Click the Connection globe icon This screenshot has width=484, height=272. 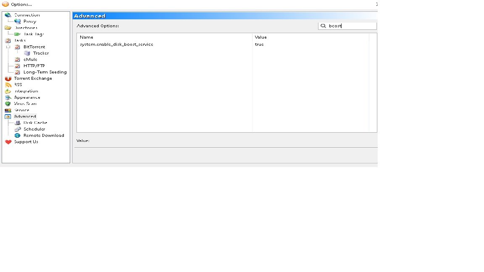click(8, 15)
